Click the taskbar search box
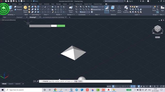 tap(24, 90)
